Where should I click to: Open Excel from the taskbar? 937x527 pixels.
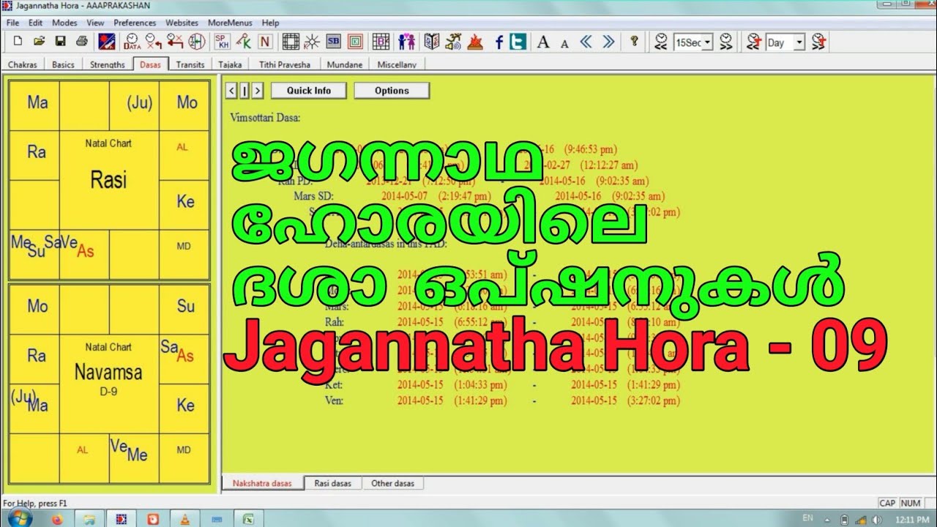click(x=248, y=519)
